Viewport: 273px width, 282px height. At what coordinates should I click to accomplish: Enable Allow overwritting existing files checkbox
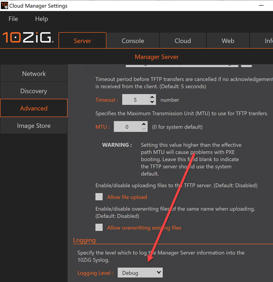[x=99, y=227]
